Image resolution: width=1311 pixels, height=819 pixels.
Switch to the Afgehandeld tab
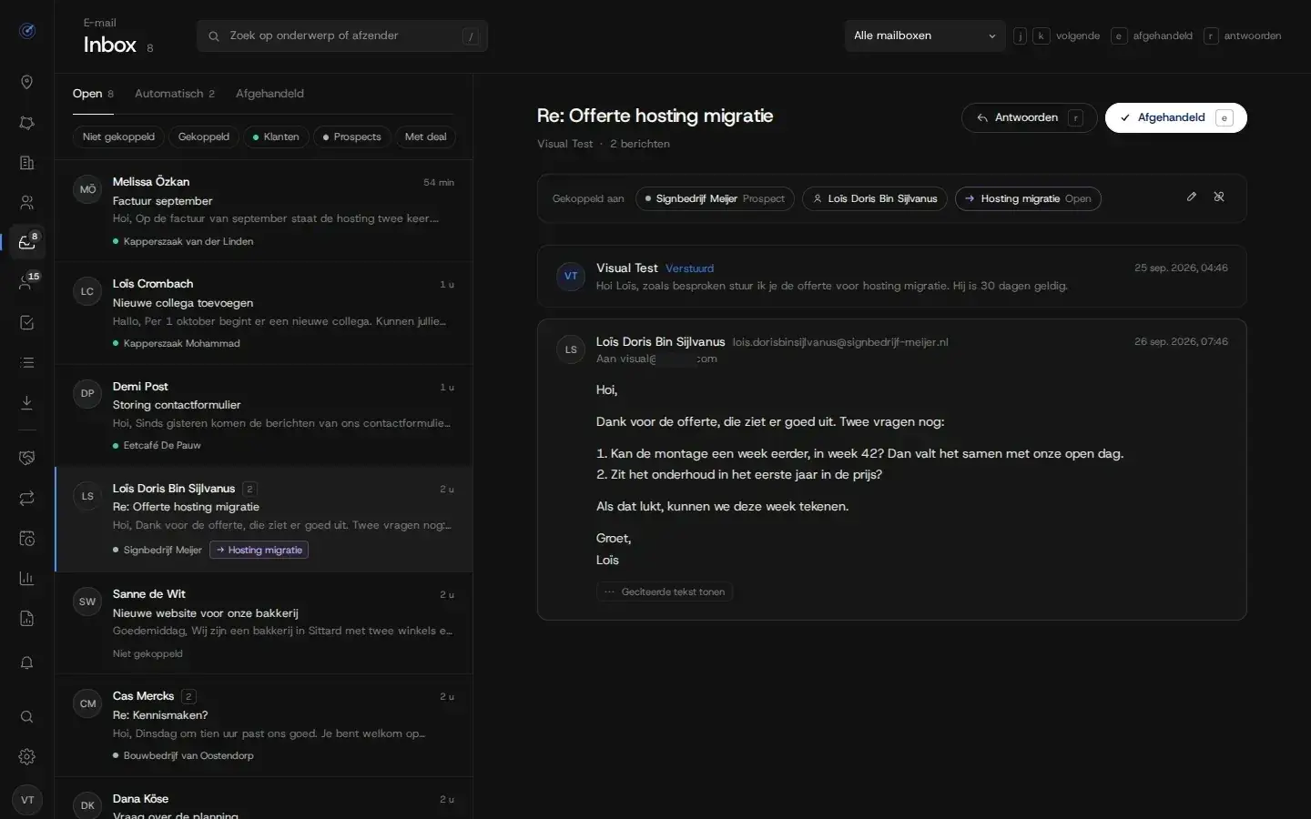269,94
